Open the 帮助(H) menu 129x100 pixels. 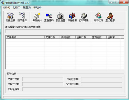pos(37,8)
